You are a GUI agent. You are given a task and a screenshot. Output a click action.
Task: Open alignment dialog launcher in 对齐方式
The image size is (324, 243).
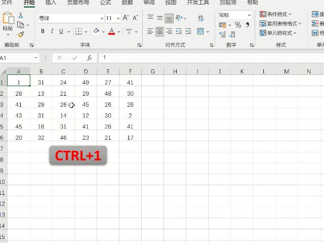(212, 45)
